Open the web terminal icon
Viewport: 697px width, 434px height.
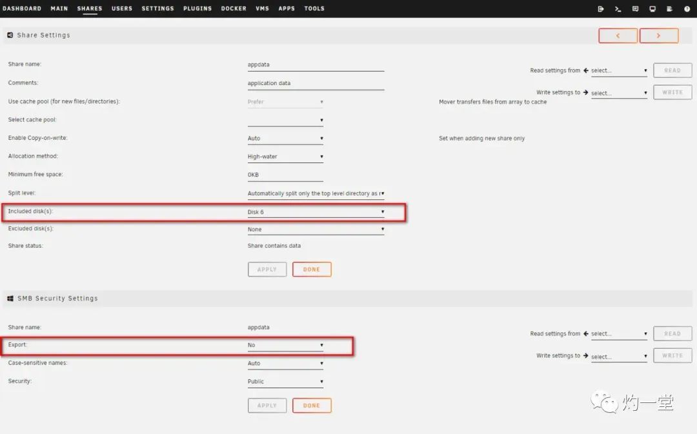pyautogui.click(x=618, y=9)
